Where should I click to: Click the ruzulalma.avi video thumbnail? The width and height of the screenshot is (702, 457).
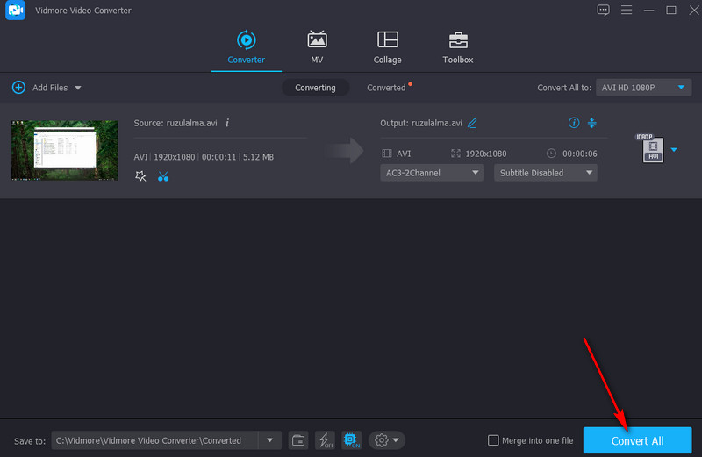(65, 150)
